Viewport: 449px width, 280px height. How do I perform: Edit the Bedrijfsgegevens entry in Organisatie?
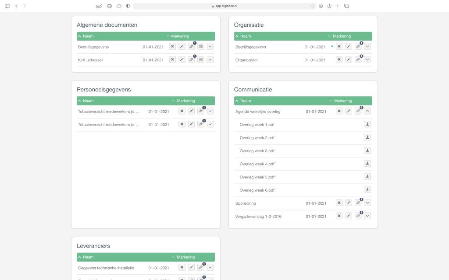pos(348,46)
